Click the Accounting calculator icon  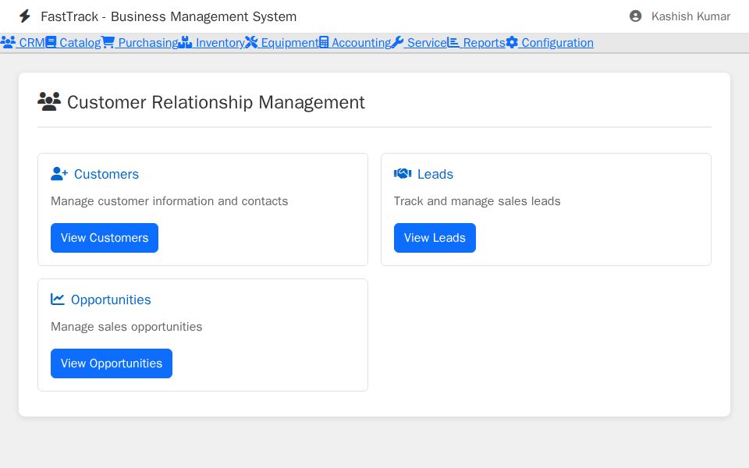[x=323, y=43]
